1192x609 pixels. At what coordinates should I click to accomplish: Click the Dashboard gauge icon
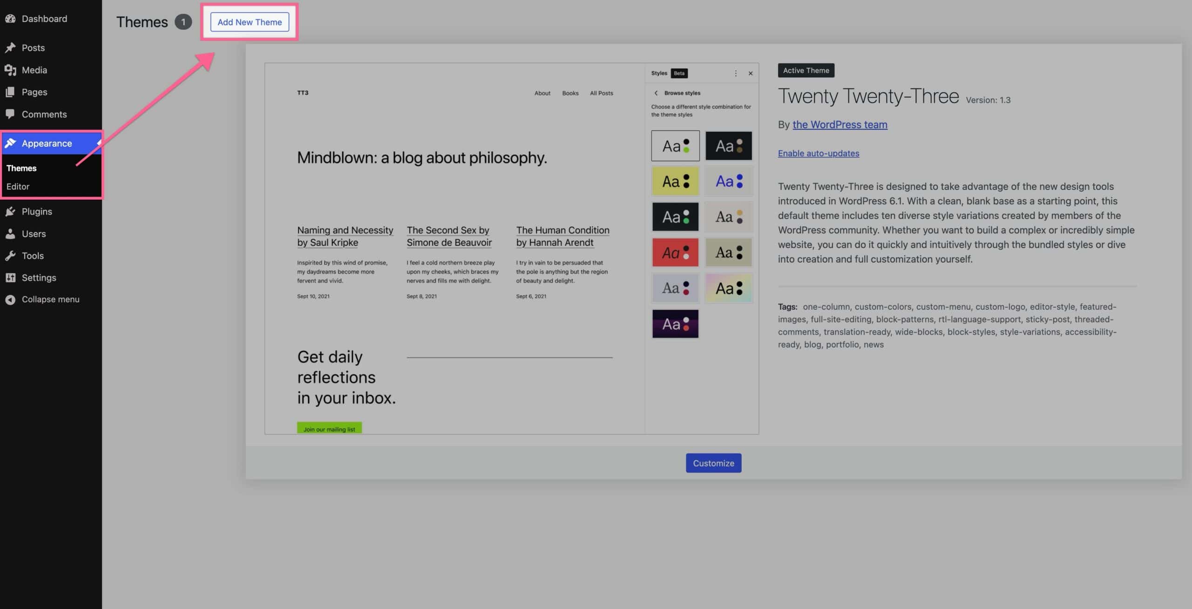[10, 19]
